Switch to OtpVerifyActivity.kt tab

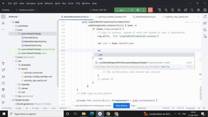(x=144, y=17)
